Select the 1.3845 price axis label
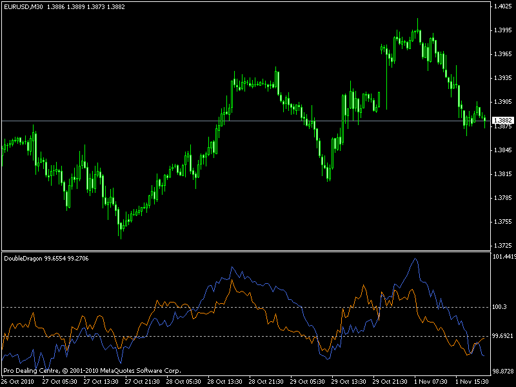Screen dimensions: 516x387 [502, 150]
